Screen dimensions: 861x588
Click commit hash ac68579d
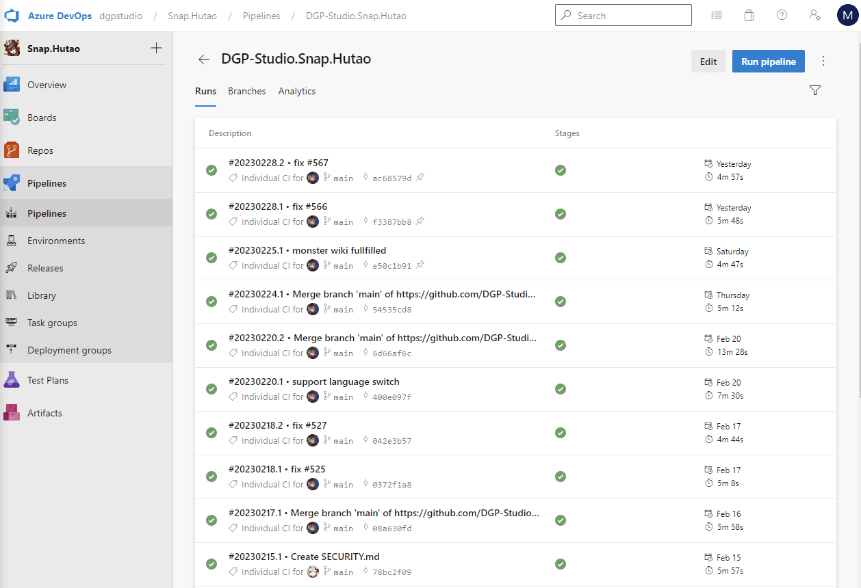pos(392,178)
